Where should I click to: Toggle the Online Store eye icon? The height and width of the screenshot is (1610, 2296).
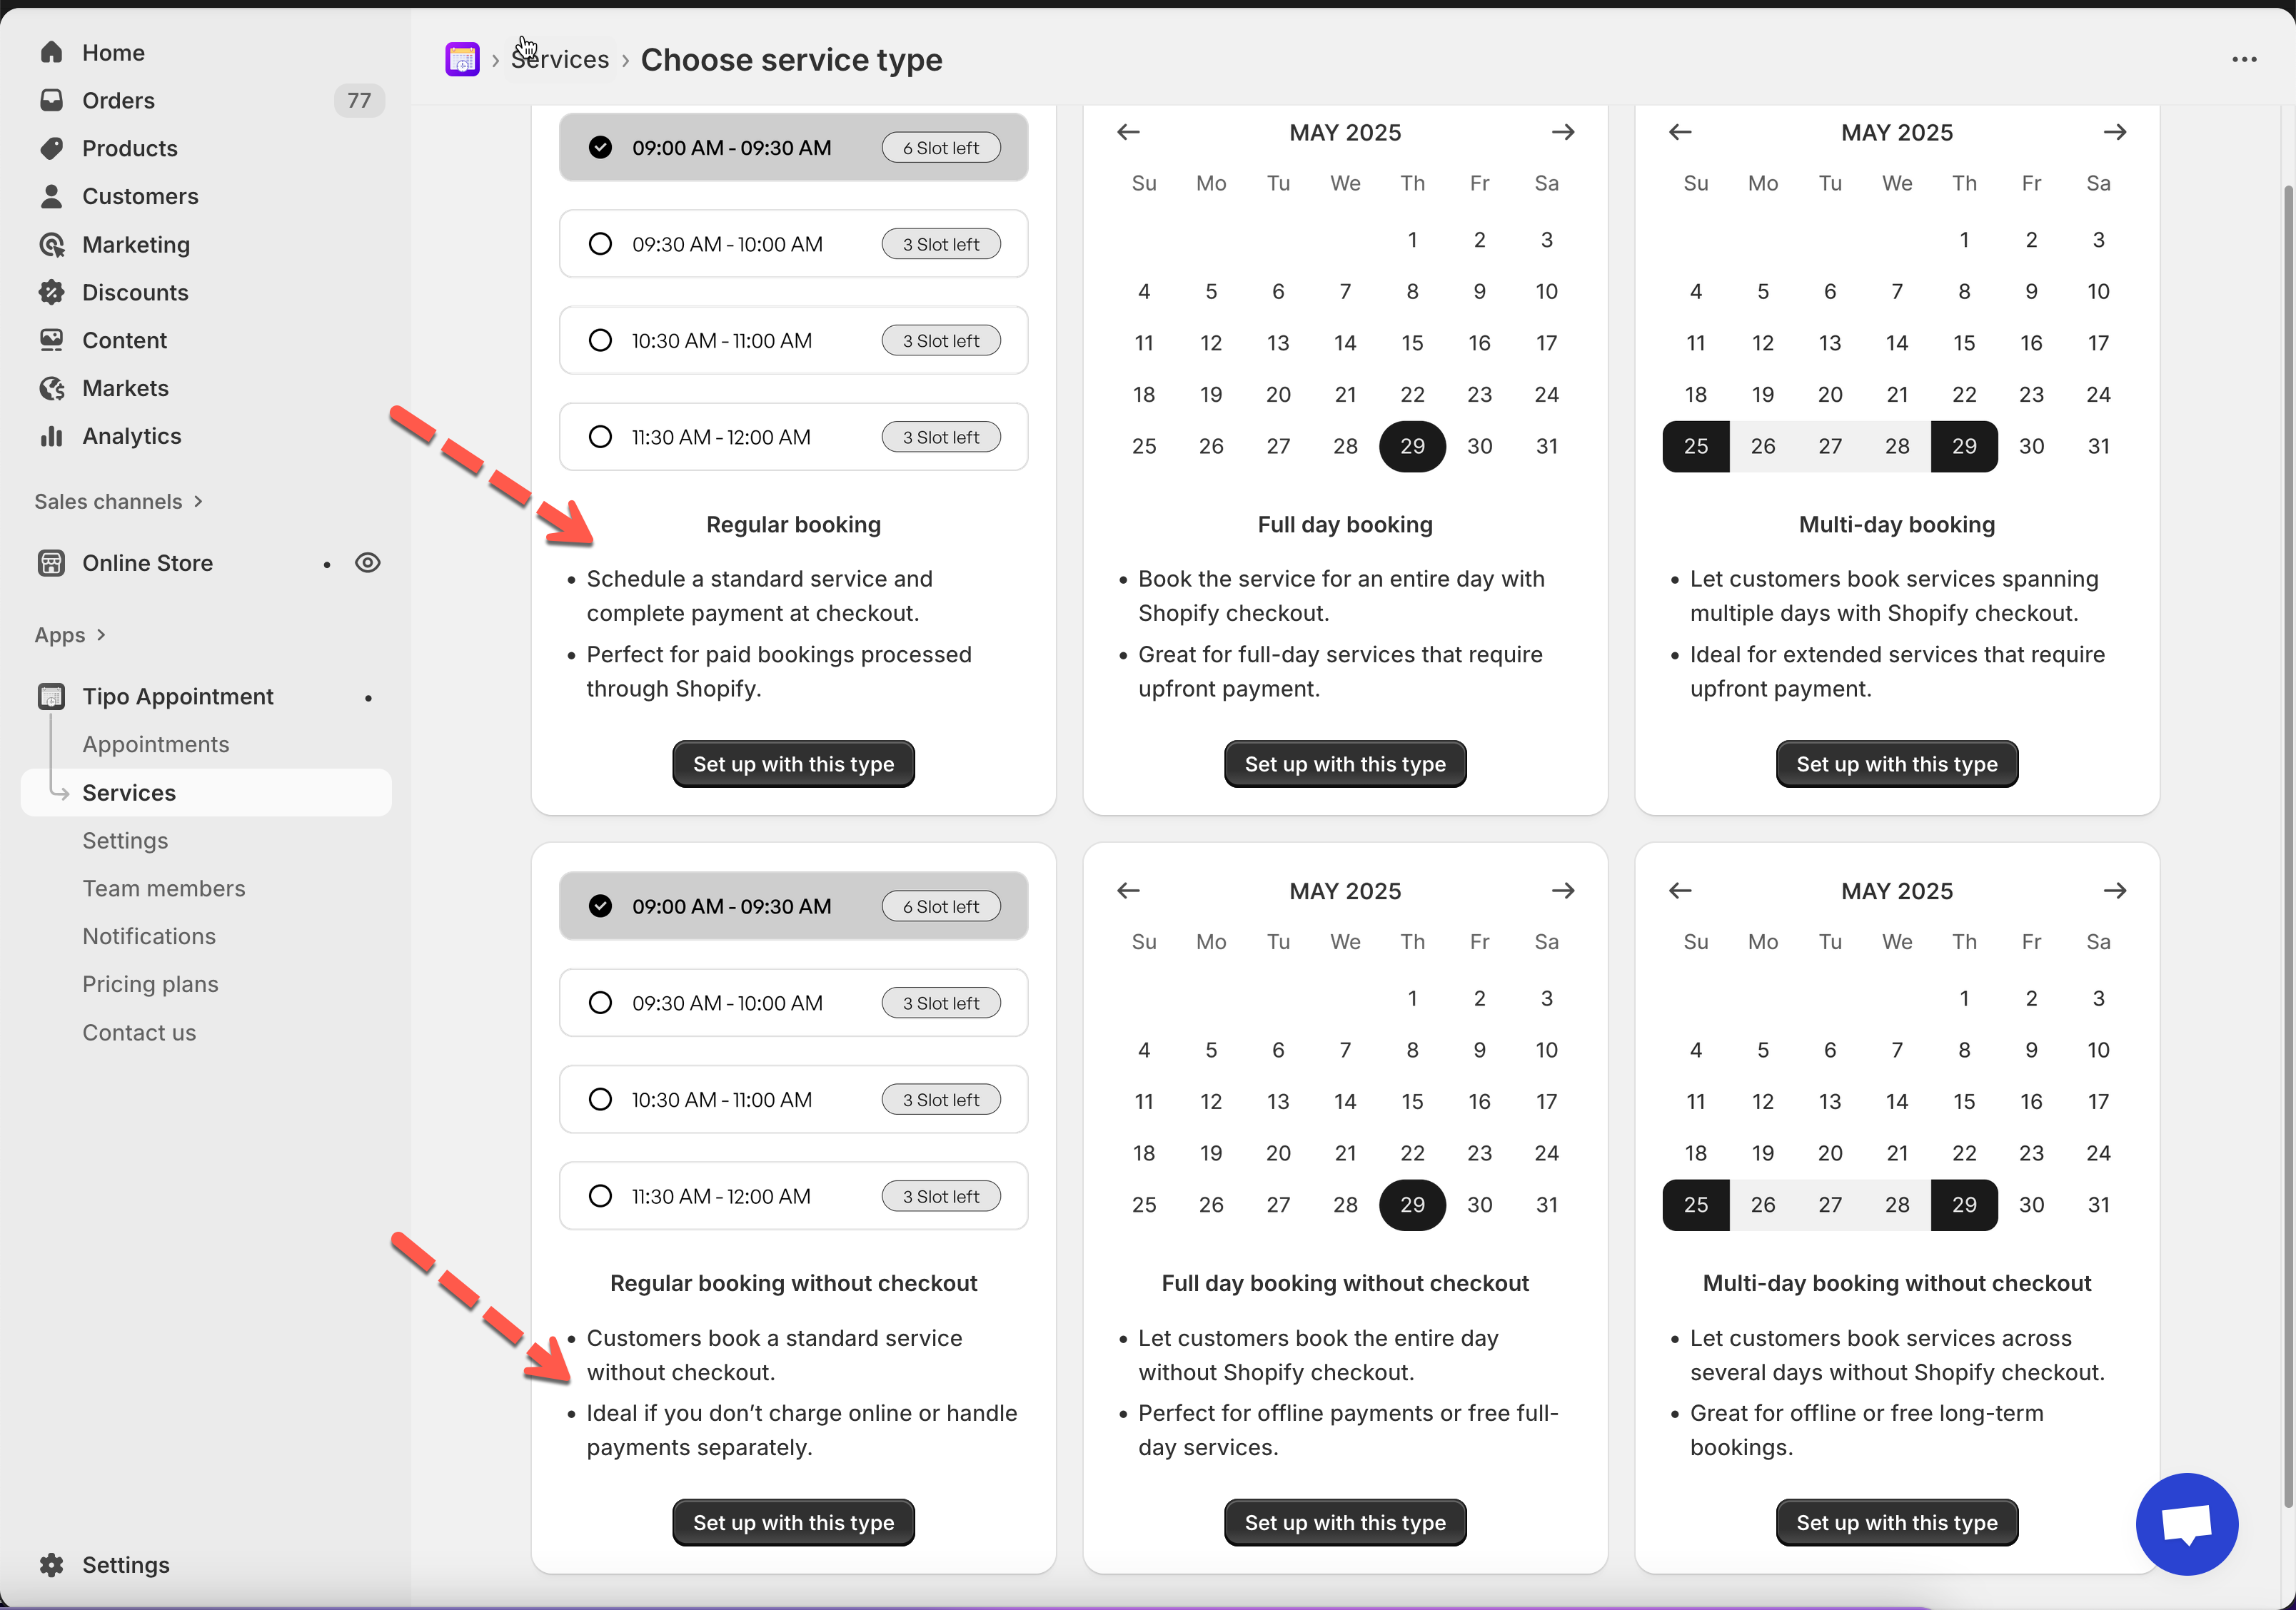368,562
